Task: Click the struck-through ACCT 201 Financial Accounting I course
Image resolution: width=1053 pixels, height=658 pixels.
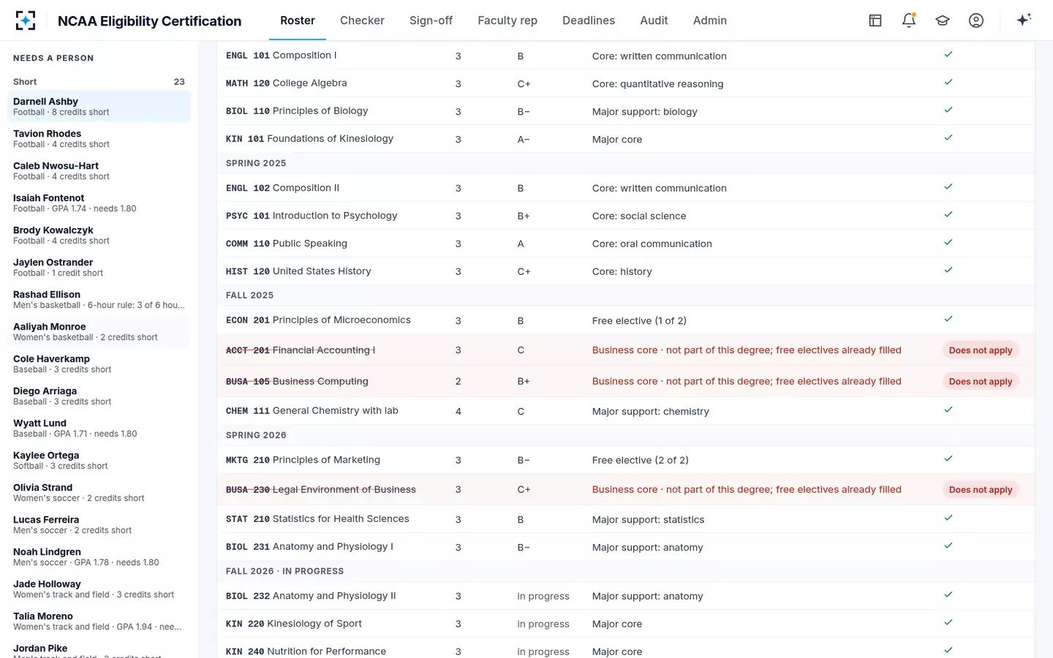Action: pyautogui.click(x=301, y=350)
